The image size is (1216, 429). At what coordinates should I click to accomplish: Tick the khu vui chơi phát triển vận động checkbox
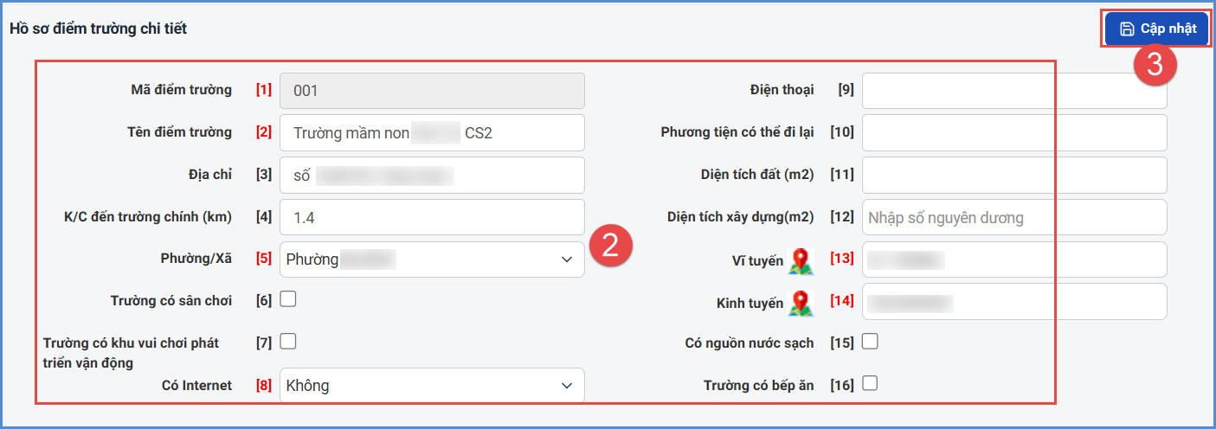coord(288,342)
